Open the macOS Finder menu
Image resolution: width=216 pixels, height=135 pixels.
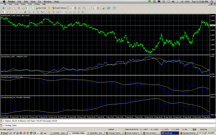pyautogui.click(x=11, y=1)
